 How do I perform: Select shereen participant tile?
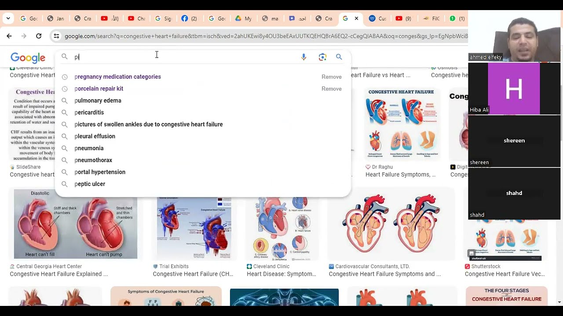click(514, 140)
